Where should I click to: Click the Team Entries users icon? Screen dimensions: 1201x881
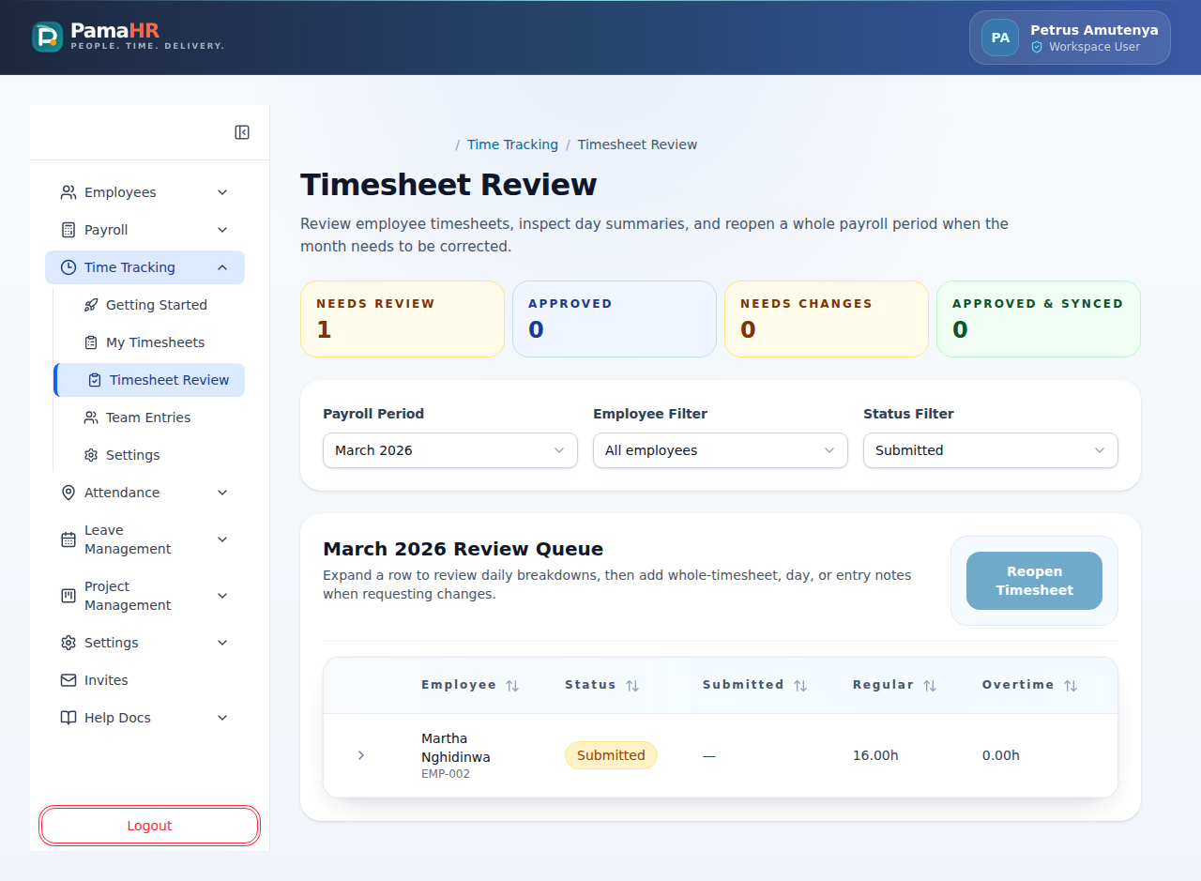(x=91, y=418)
